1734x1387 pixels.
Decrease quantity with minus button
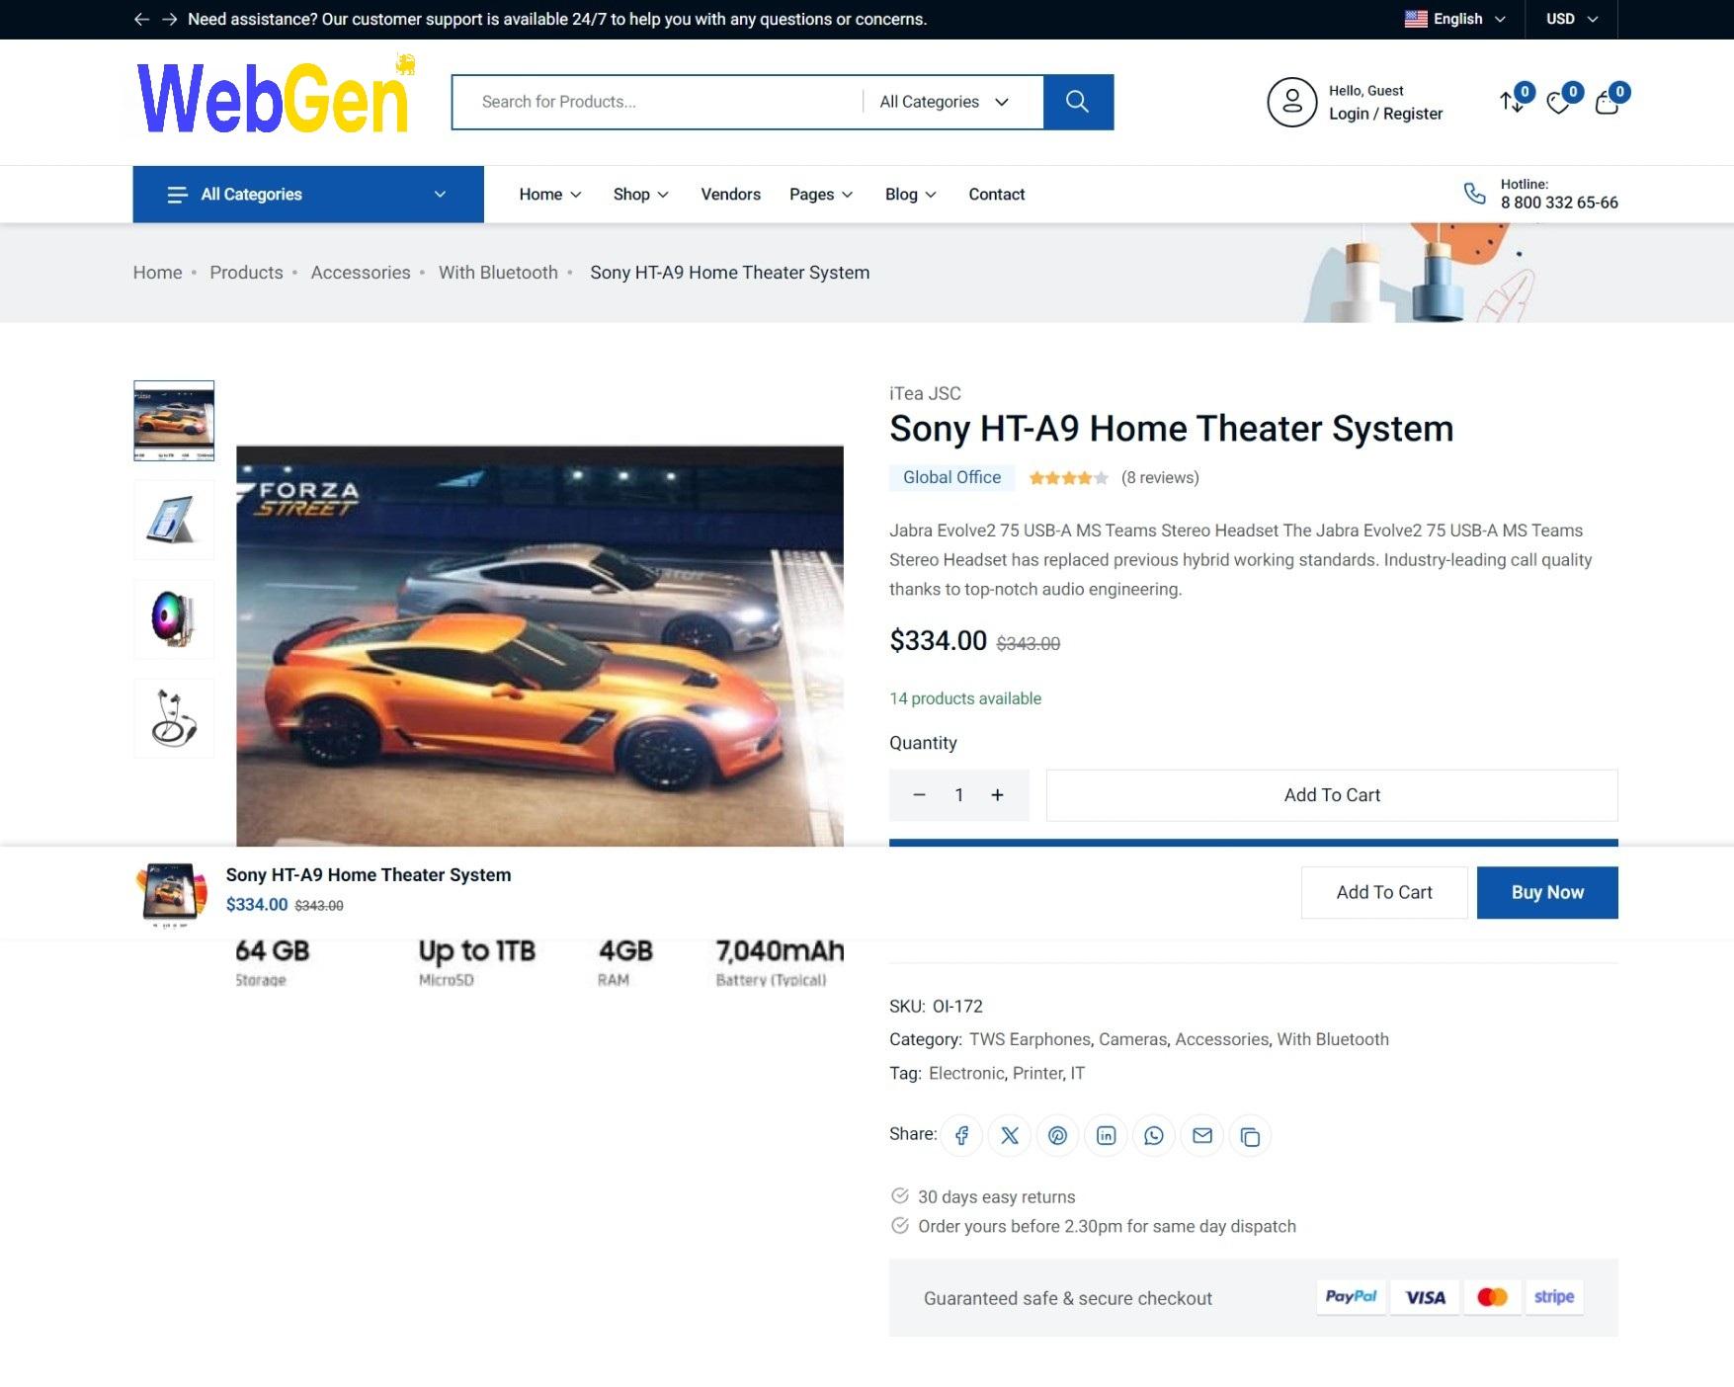click(919, 795)
